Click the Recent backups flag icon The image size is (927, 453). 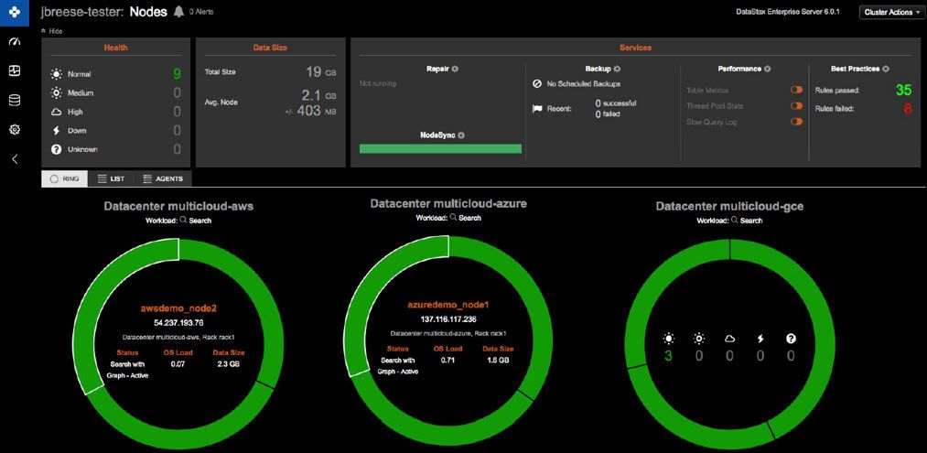click(537, 109)
